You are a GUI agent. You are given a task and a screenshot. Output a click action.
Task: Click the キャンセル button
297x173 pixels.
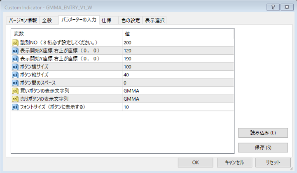(234, 162)
